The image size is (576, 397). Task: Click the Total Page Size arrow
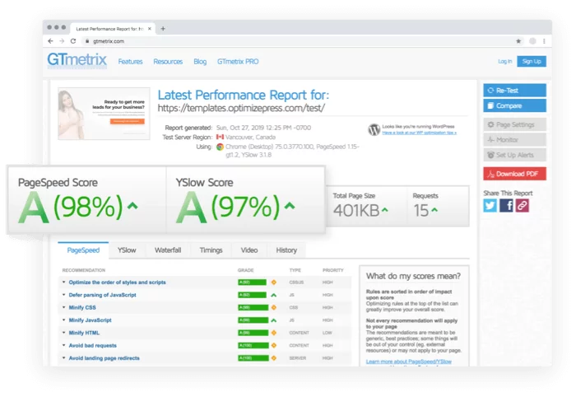coord(384,210)
